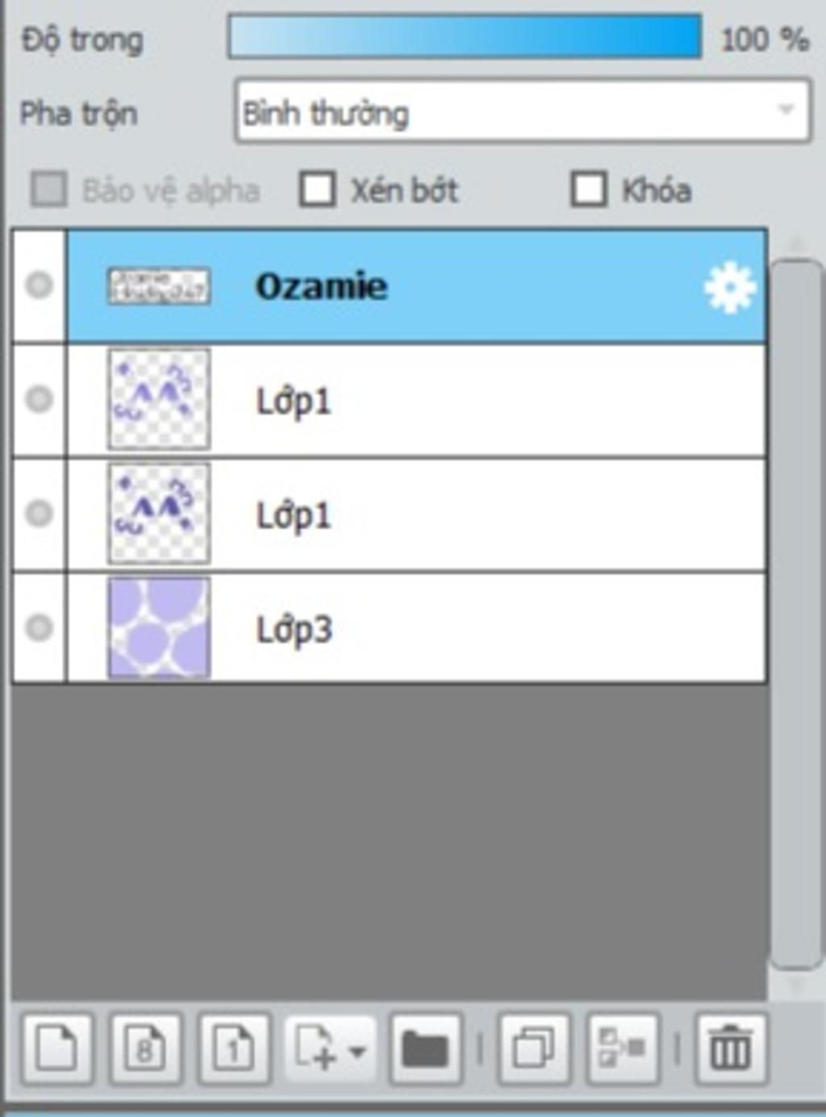Screen dimensions: 826x1117
Task: Expand the add-layer dropdown arrow
Action: [x=357, y=1051]
